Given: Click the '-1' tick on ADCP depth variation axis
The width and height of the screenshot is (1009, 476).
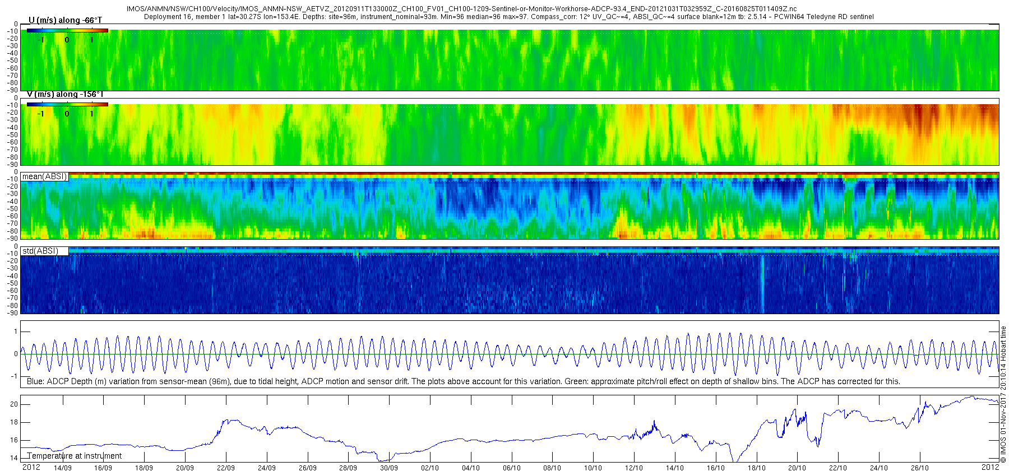Looking at the screenshot, I should point(14,376).
